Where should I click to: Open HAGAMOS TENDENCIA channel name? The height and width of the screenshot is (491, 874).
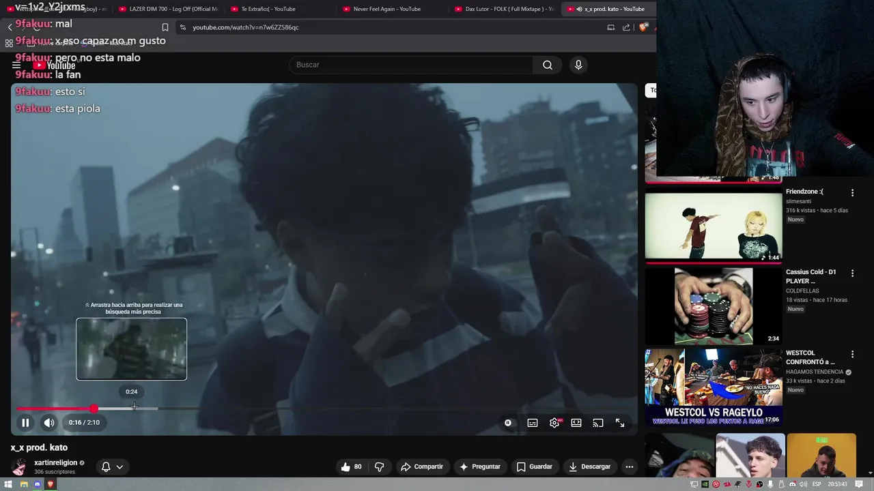pyautogui.click(x=815, y=372)
